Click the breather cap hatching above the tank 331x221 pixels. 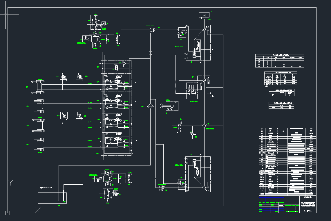pos(46,188)
